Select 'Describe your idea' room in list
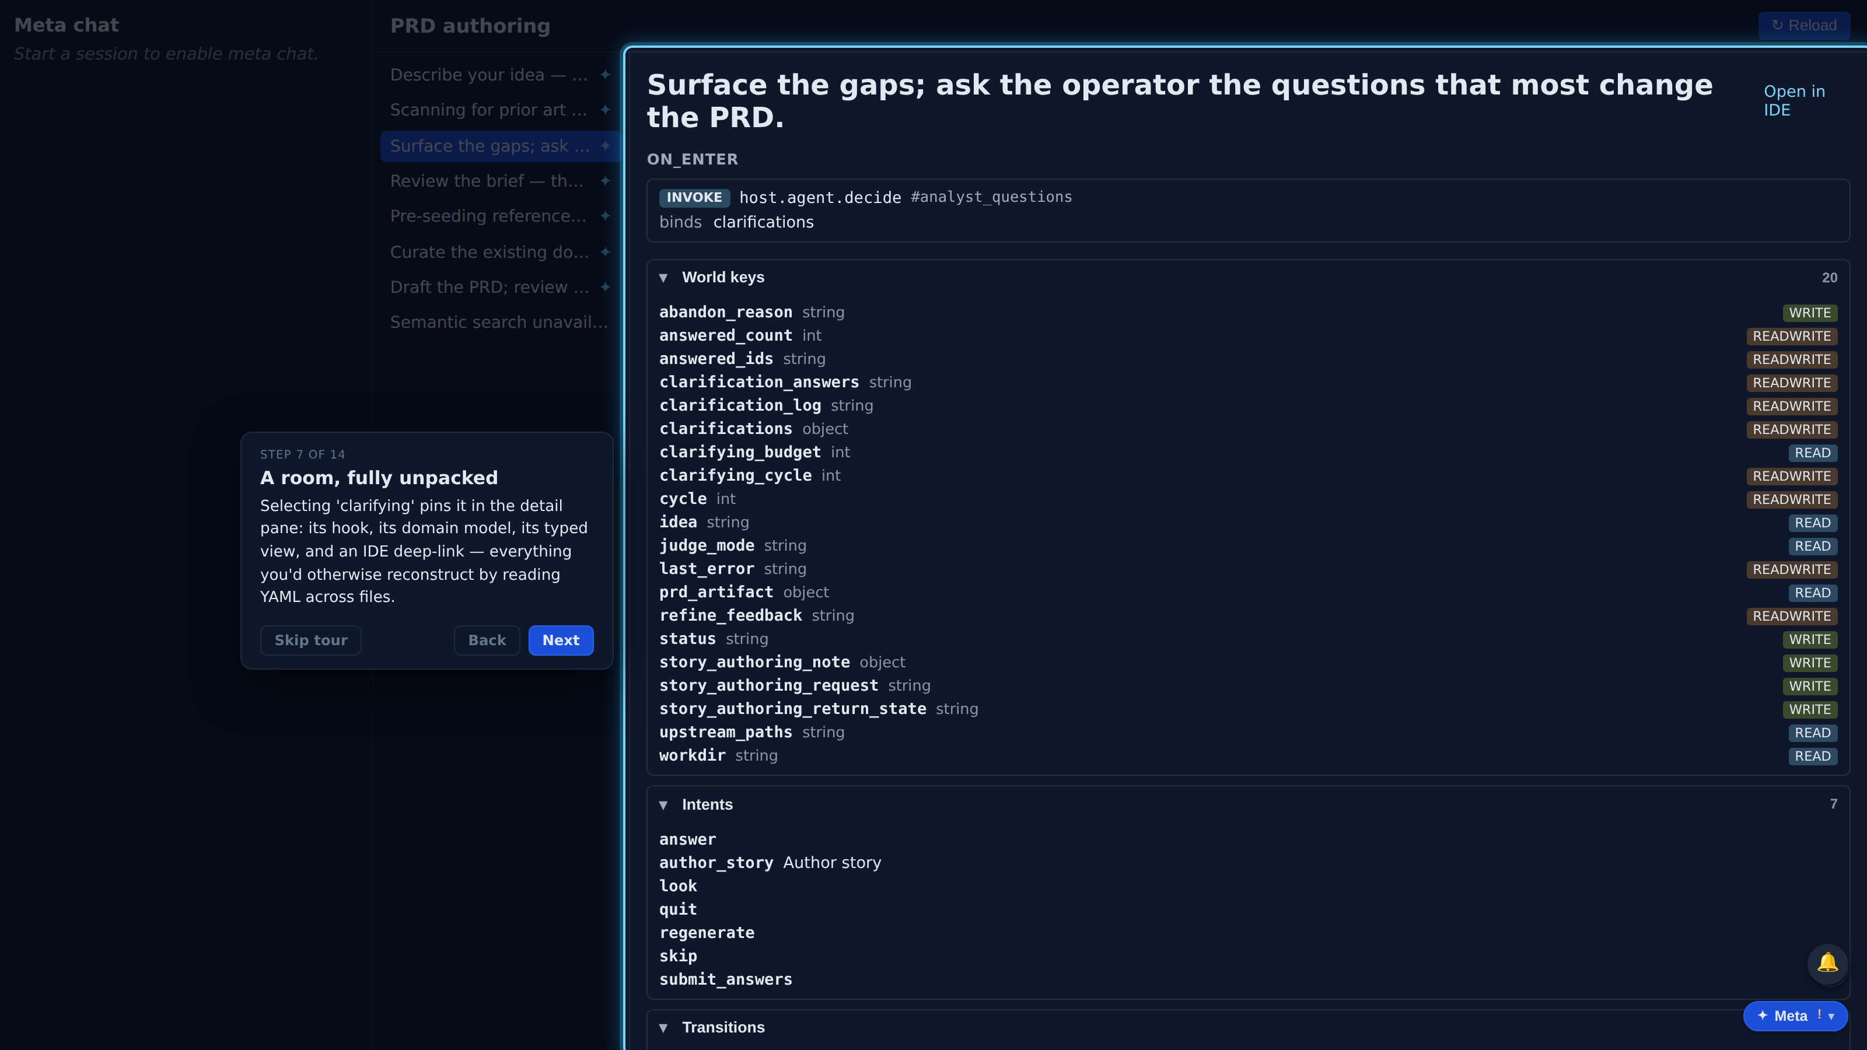The image size is (1867, 1050). pyautogui.click(x=500, y=75)
